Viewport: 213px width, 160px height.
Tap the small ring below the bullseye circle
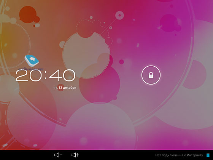(111, 28)
